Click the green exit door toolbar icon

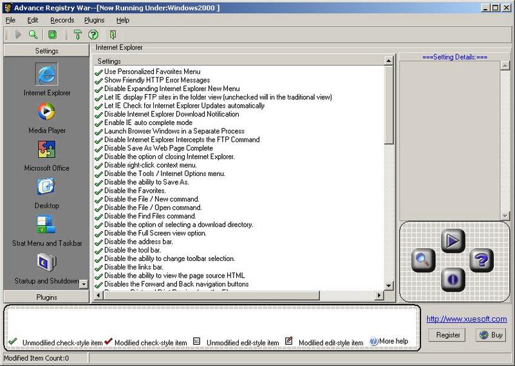(x=113, y=34)
